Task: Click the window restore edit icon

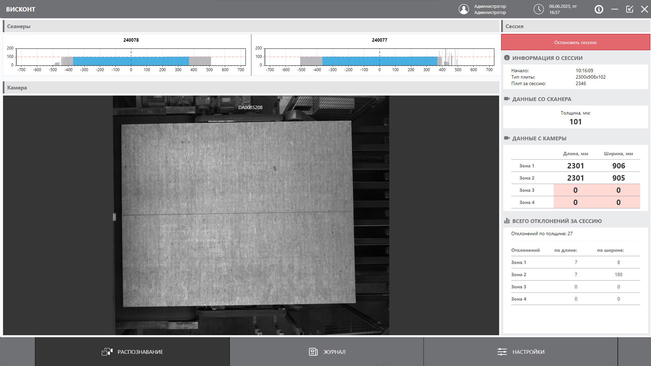Action: coord(630,9)
